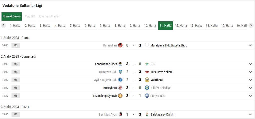The image size is (255, 119).
Task: Click the Nilüfer Belediye logo
Action: pos(147,88)
